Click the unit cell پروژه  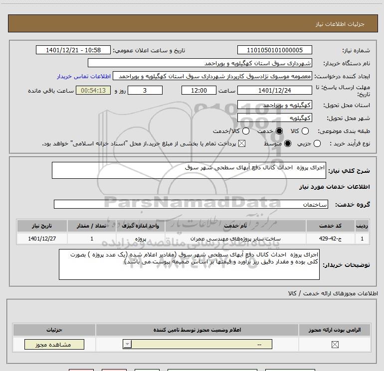141,239
